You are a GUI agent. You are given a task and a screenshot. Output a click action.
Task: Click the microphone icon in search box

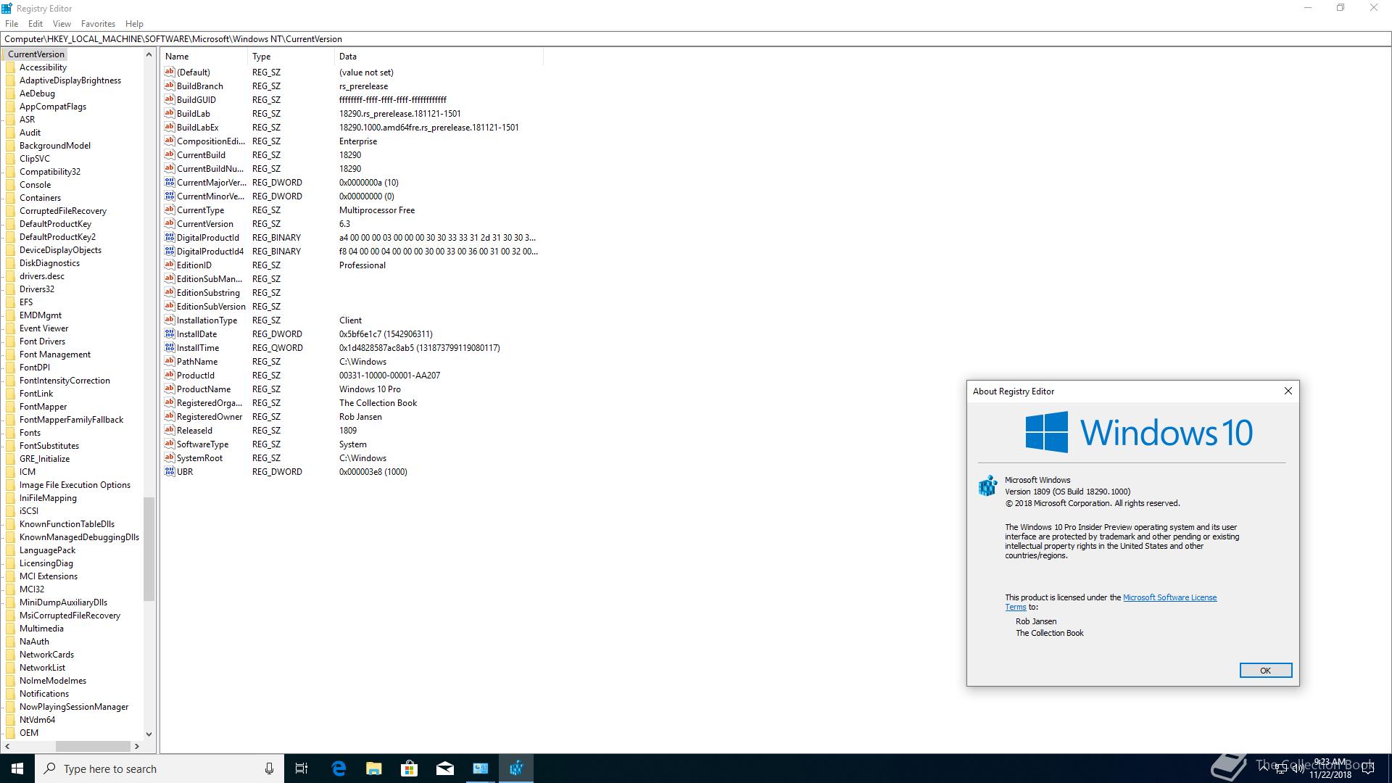pos(269,768)
